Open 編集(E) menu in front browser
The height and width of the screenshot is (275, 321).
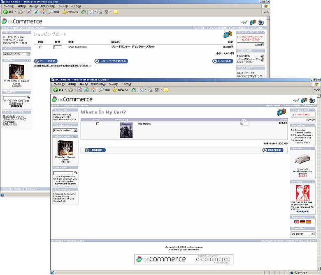[x=72, y=84]
